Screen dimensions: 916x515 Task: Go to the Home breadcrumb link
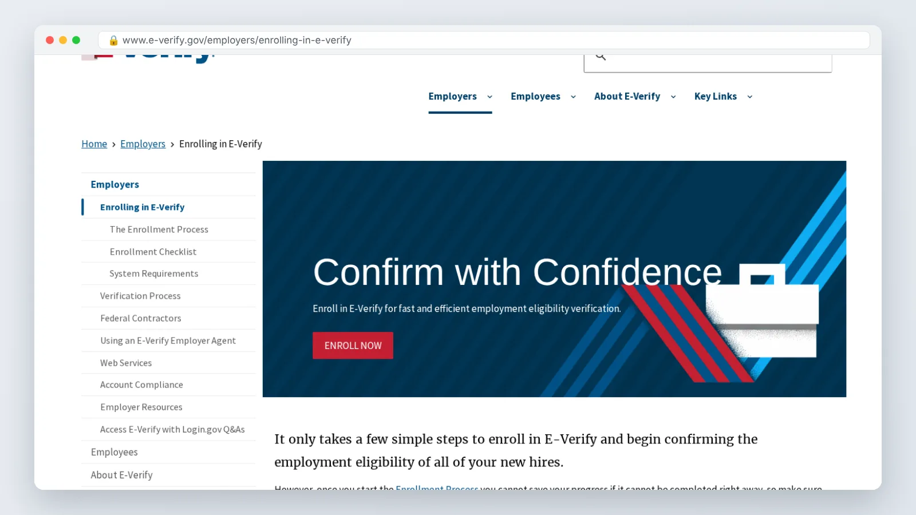(94, 144)
